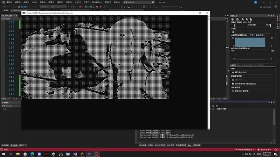Click Select Repository in status bar
280x157 pixels.
click(265, 150)
